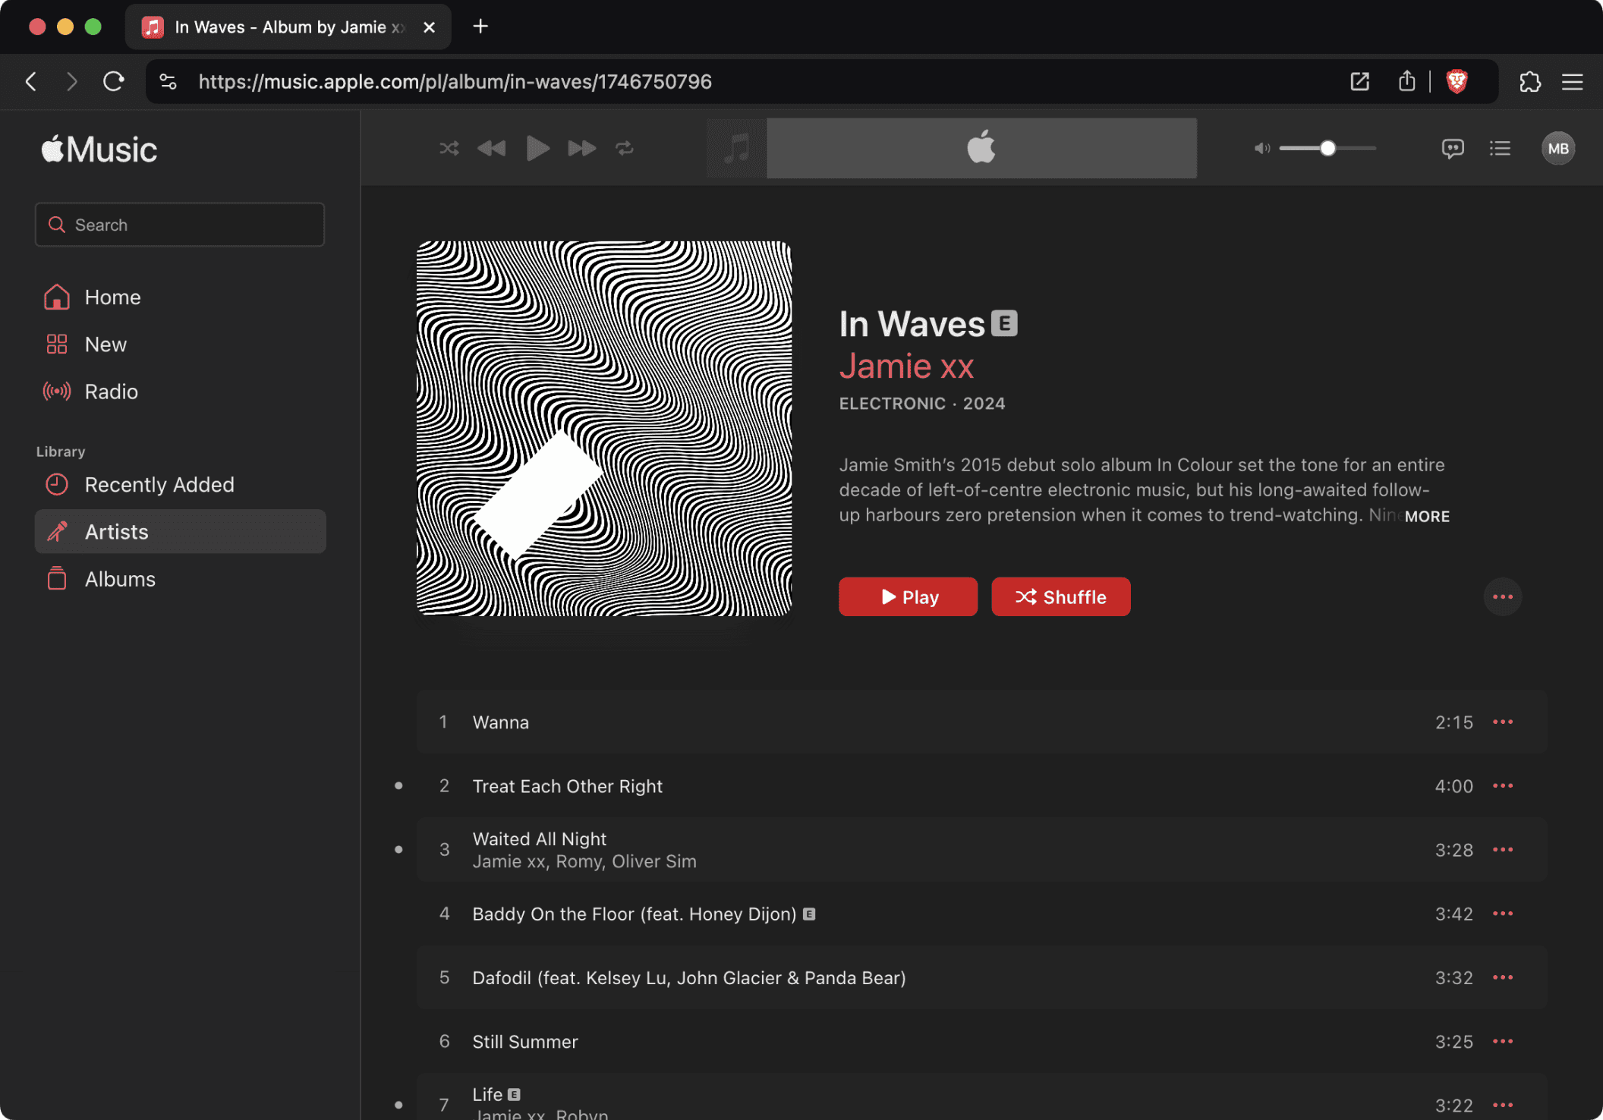Viewport: 1603px width, 1120px height.
Task: Go to the Radio section
Action: [111, 392]
